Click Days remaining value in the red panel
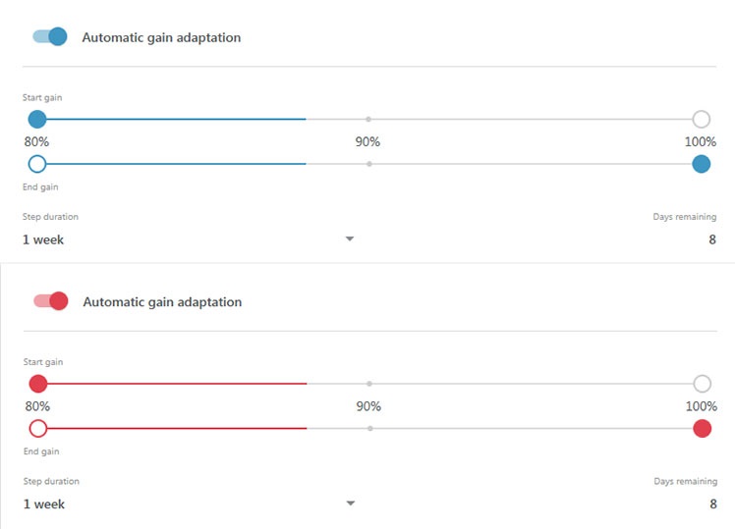This screenshot has width=735, height=529. [x=713, y=504]
